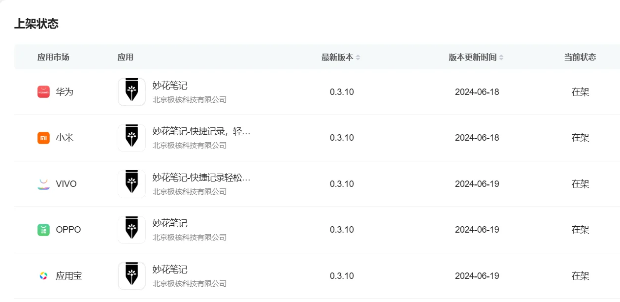620x302 pixels.
Task: Click the 应用宝 store icon
Action: [44, 275]
